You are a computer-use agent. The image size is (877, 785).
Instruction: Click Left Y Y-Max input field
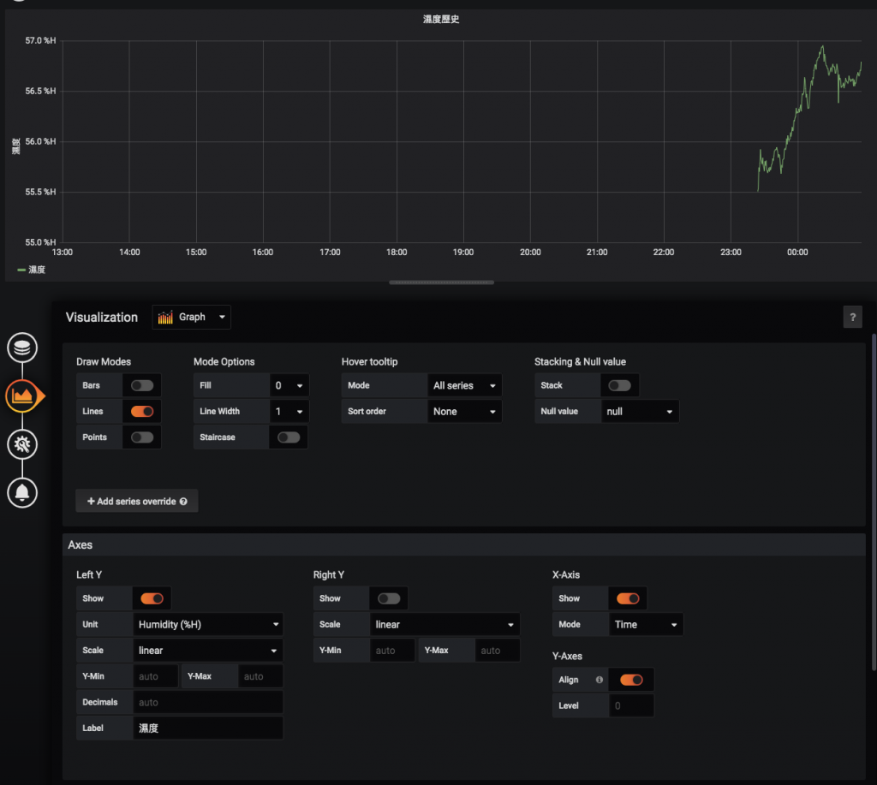260,676
